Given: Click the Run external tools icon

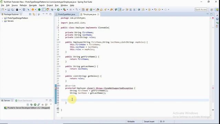Looking at the screenshot, I should [64, 10].
